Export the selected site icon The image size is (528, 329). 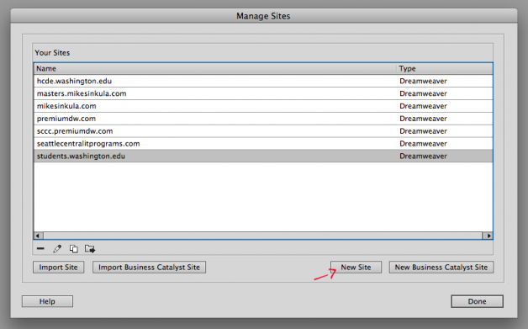coord(90,249)
